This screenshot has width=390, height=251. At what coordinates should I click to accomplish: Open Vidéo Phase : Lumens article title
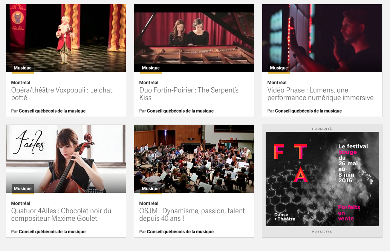[x=320, y=94]
